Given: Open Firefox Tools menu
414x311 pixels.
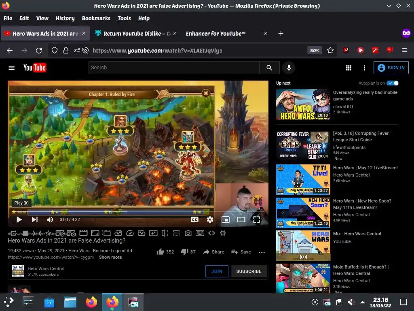Looking at the screenshot, I should tap(124, 18).
